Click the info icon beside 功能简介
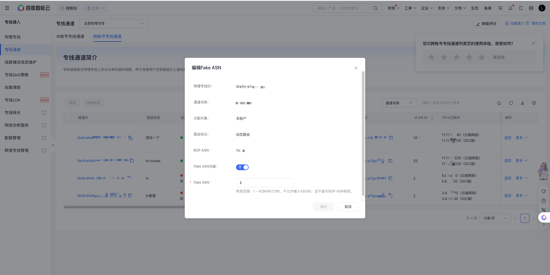The image size is (550, 275). 527,23
